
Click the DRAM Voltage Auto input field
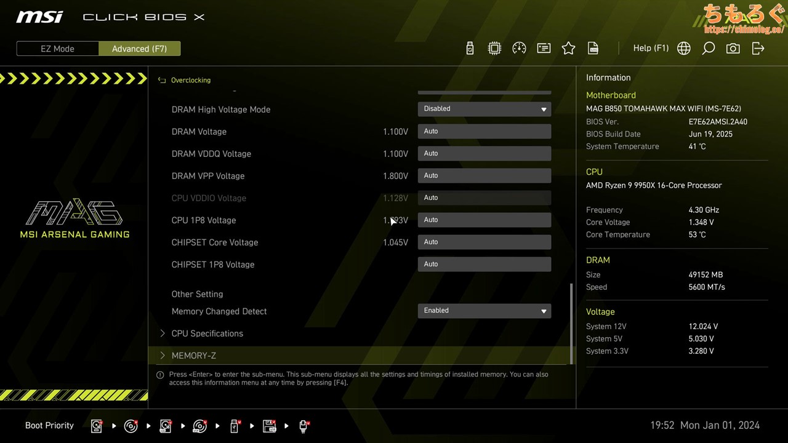pyautogui.click(x=484, y=131)
